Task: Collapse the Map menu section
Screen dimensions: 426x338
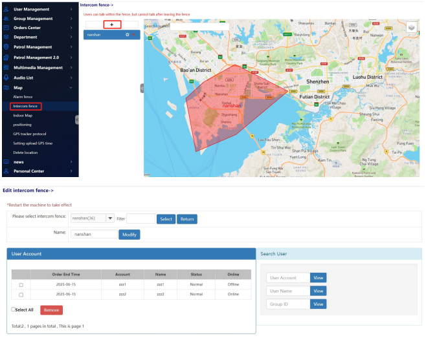Action: click(70, 87)
